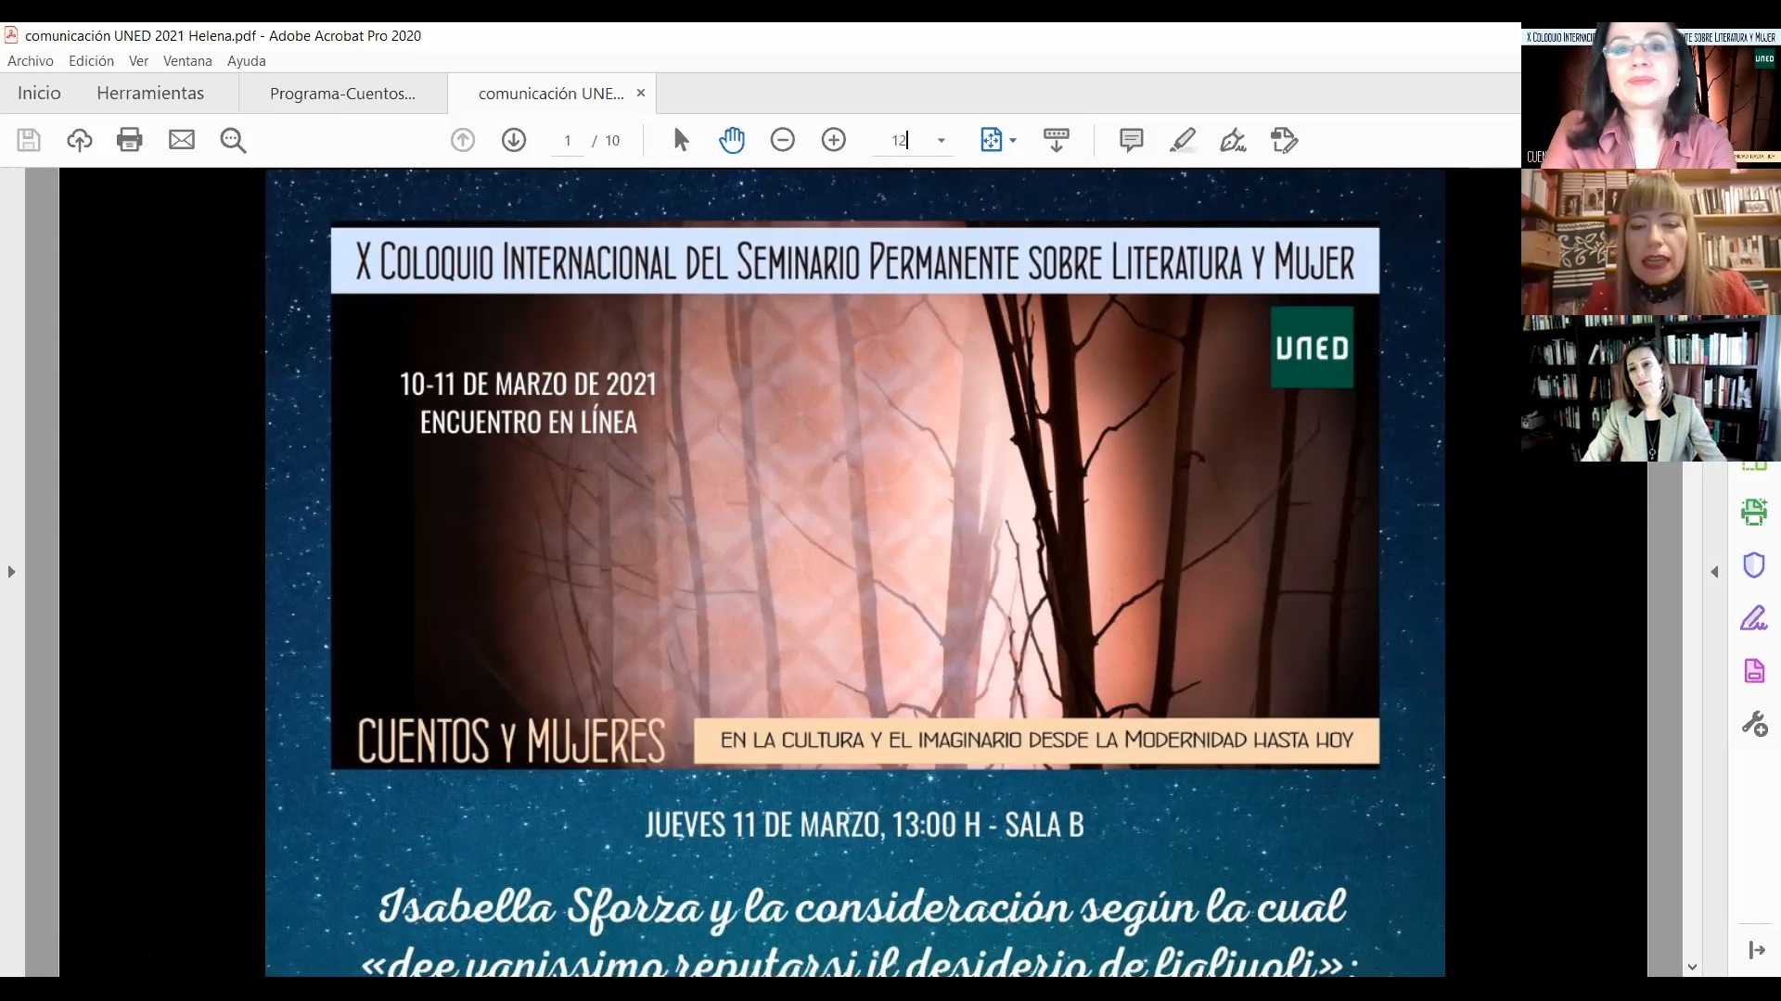
Task: Go to the Inicio view
Action: coord(39,93)
